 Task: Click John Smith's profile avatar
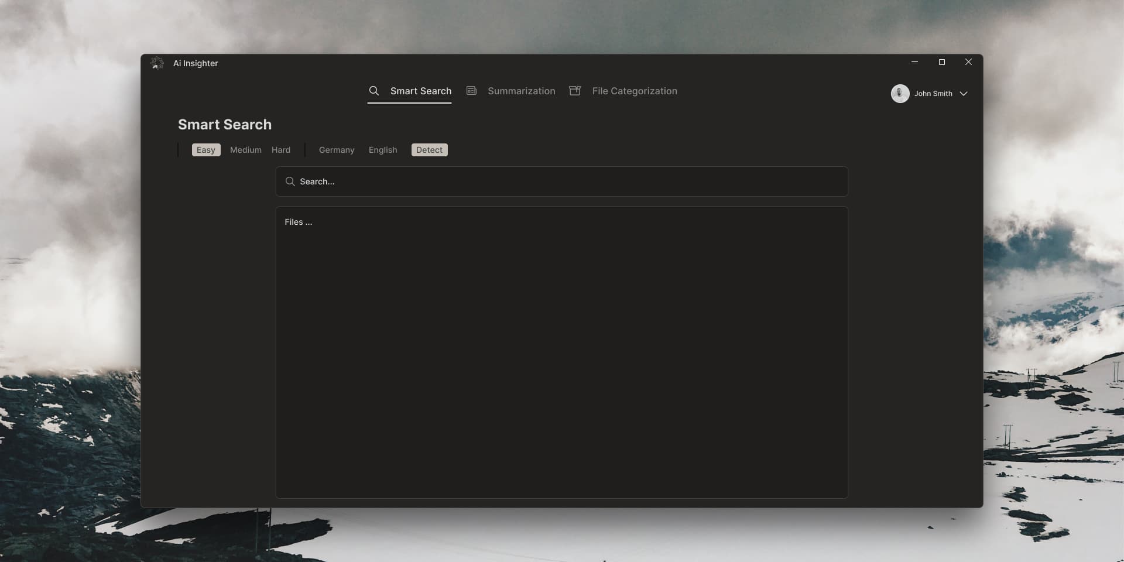900,94
